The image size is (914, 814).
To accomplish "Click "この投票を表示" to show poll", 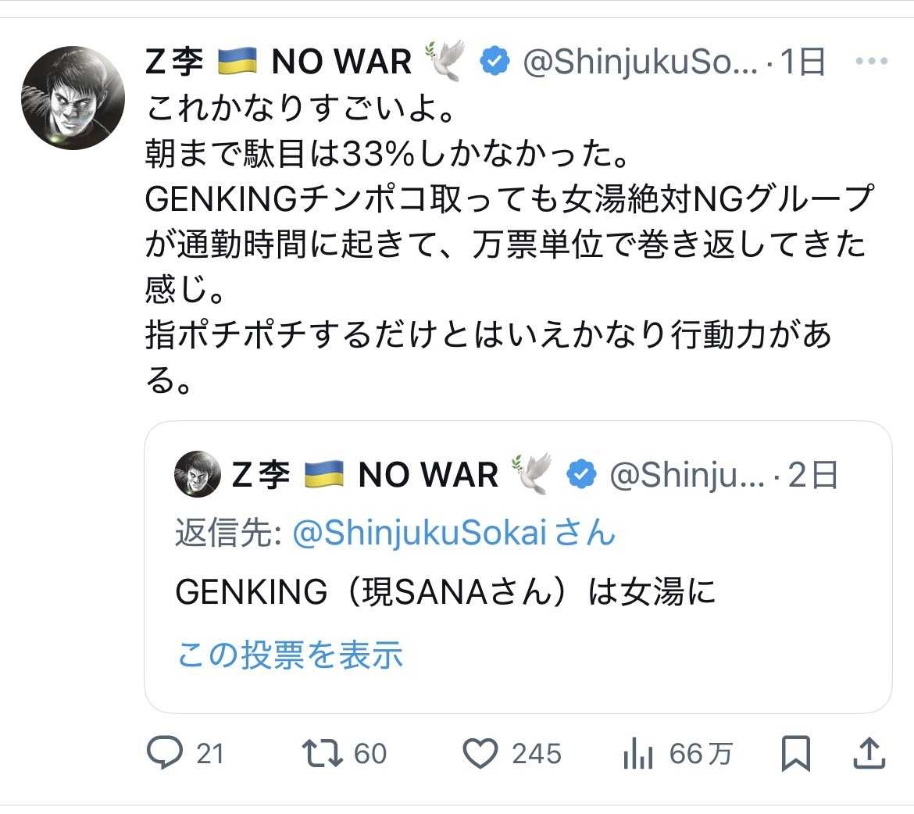I will click(x=290, y=655).
